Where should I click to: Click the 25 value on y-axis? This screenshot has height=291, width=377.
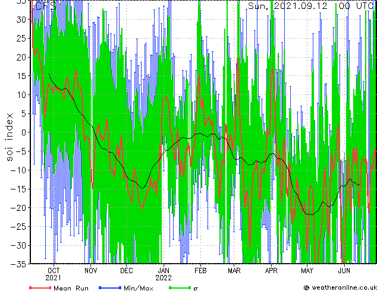(21, 38)
